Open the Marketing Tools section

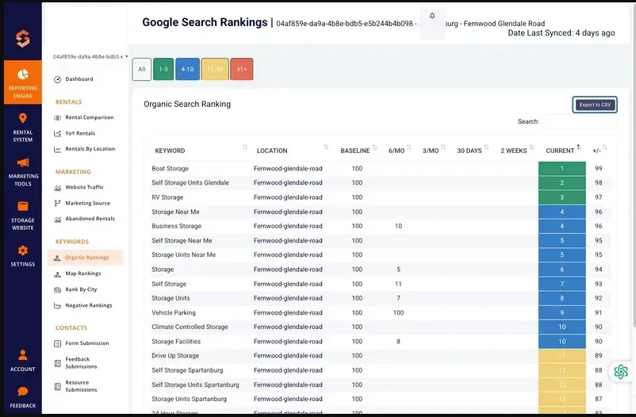23,172
